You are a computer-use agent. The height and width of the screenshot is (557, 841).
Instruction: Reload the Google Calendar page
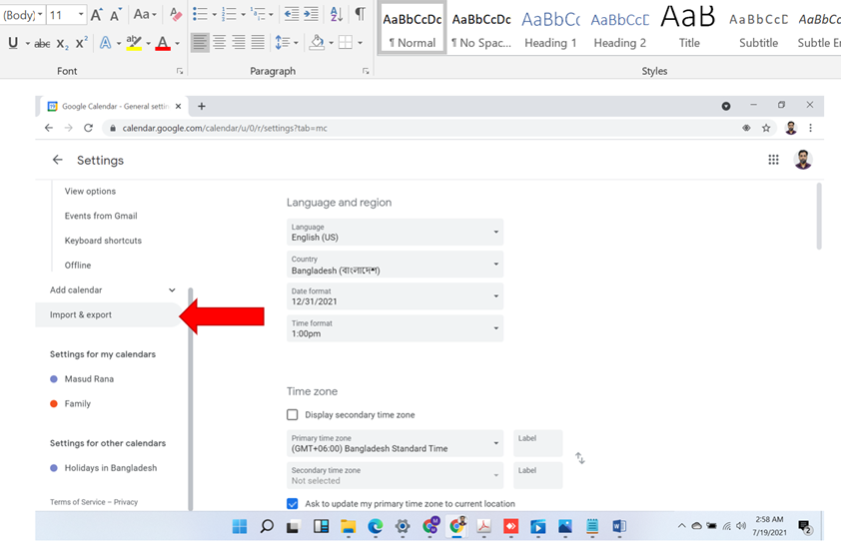pos(89,128)
